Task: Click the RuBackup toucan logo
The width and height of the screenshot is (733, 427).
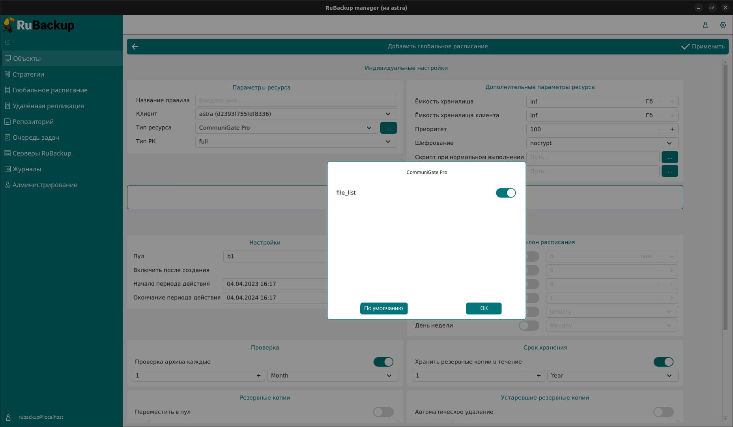Action: 9,25
